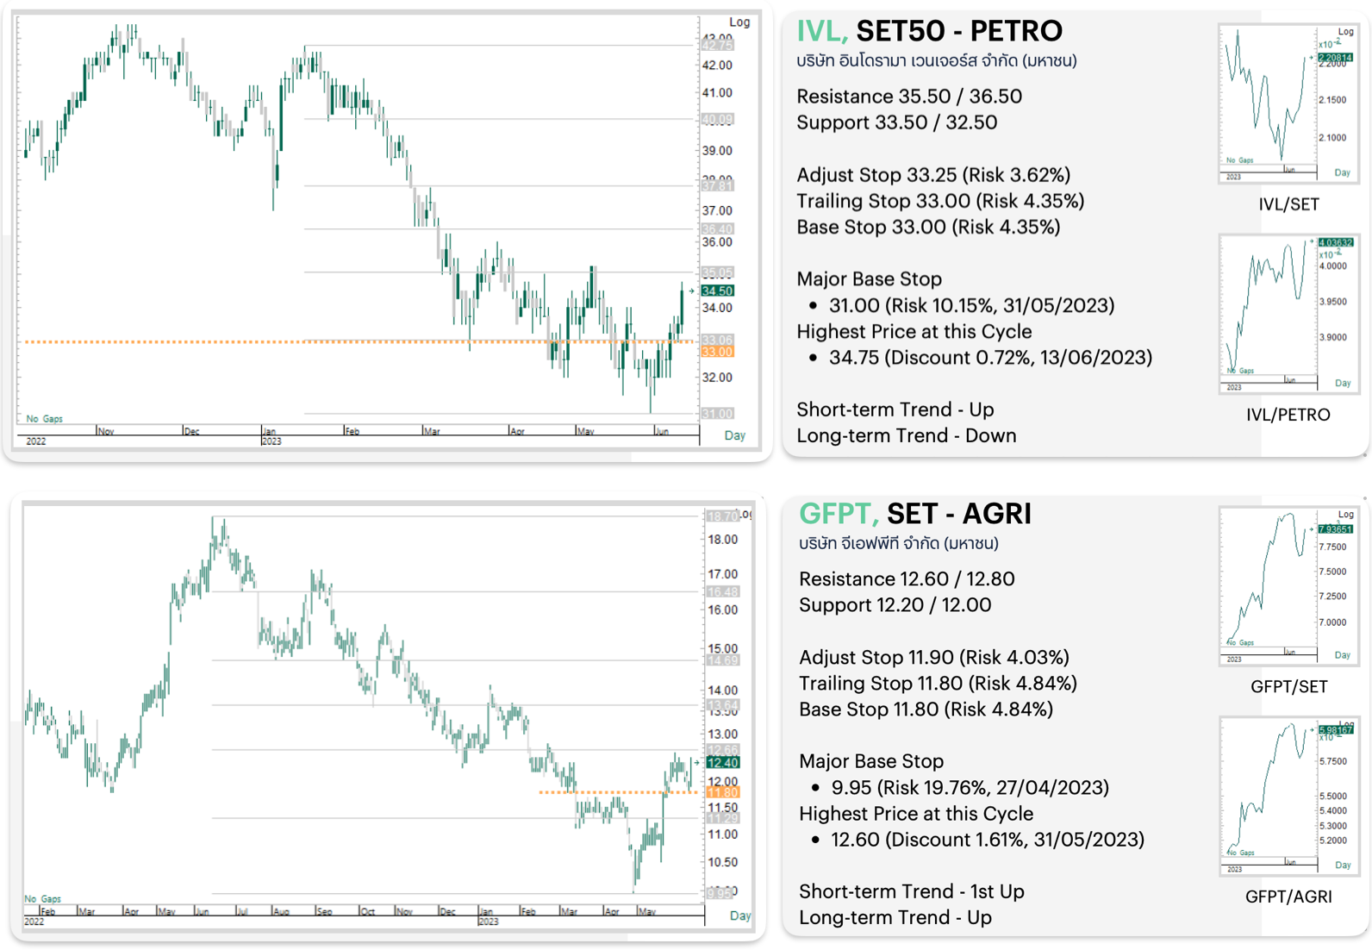Click 'Trailing Stop 33.00 (Risk 4.35%)' text
1372x950 pixels.
(940, 201)
